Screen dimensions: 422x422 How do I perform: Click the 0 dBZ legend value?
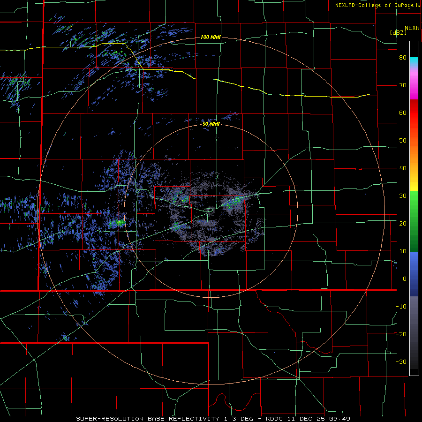coord(405,279)
